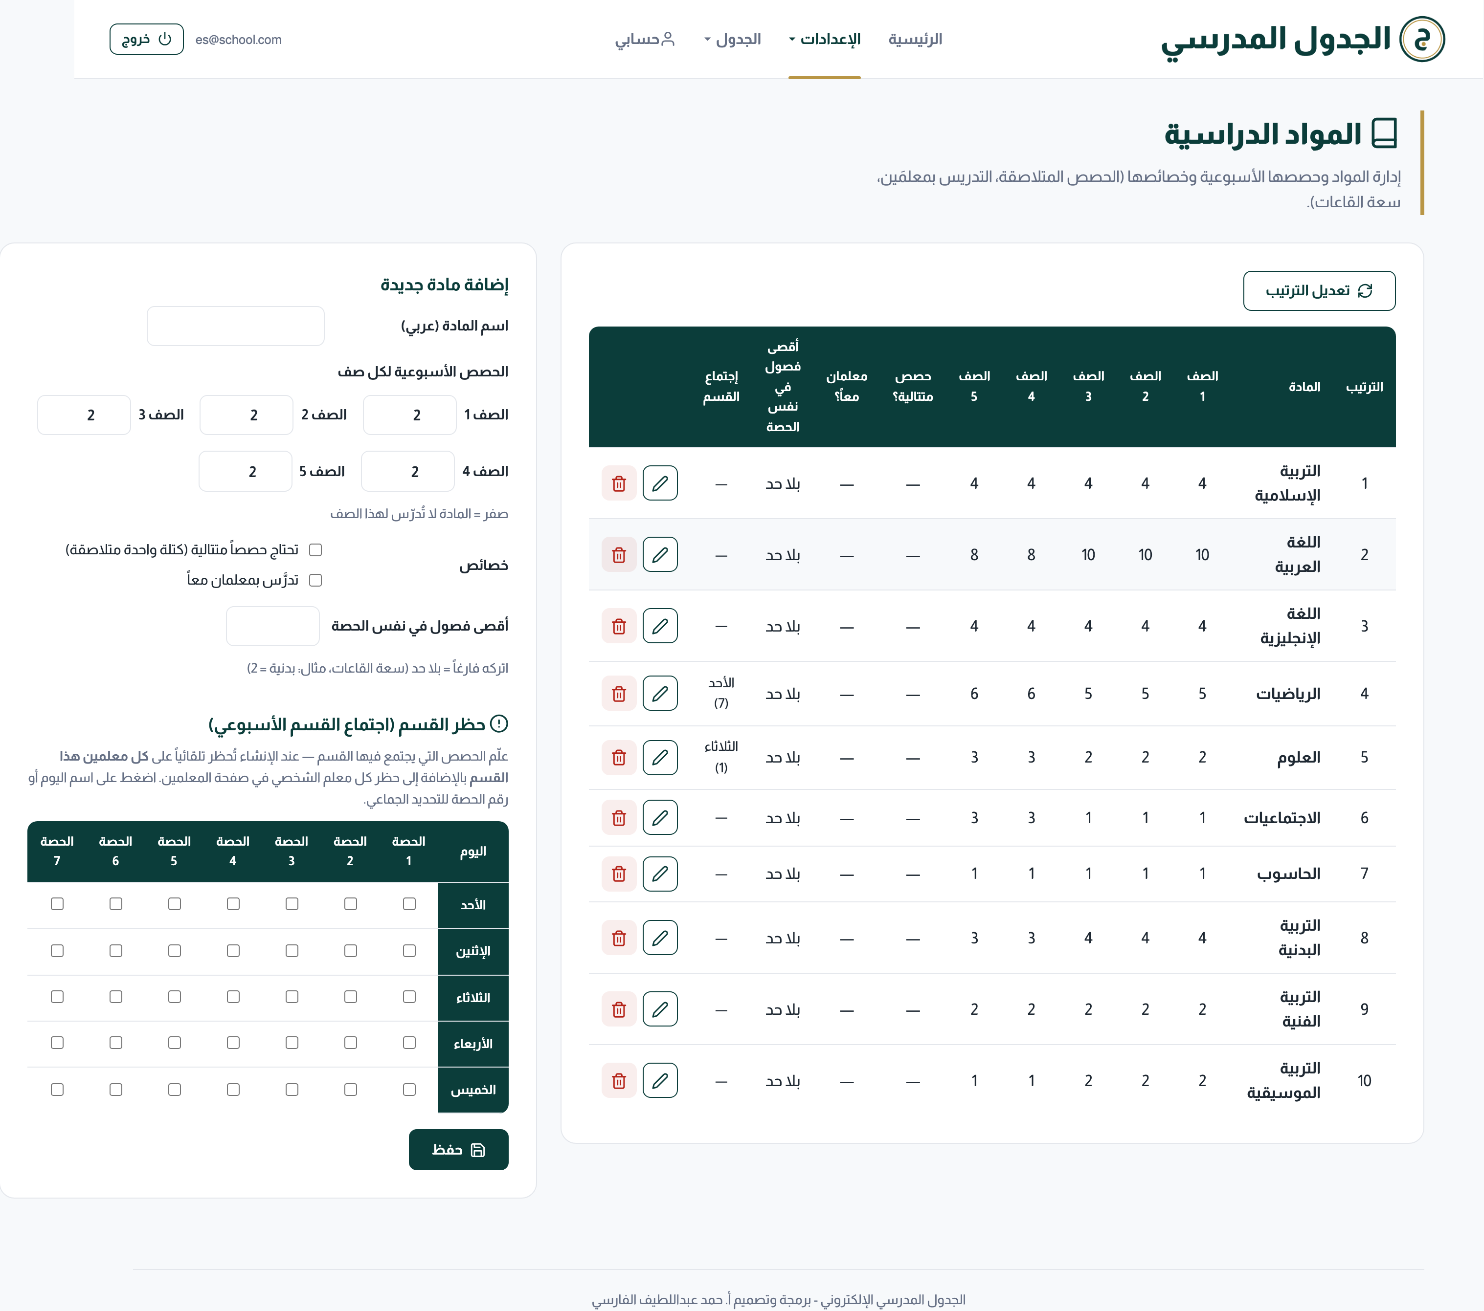Viewport: 1484px width, 1311px height.
Task: Delete the اللغة العربية subject row
Action: 619,554
